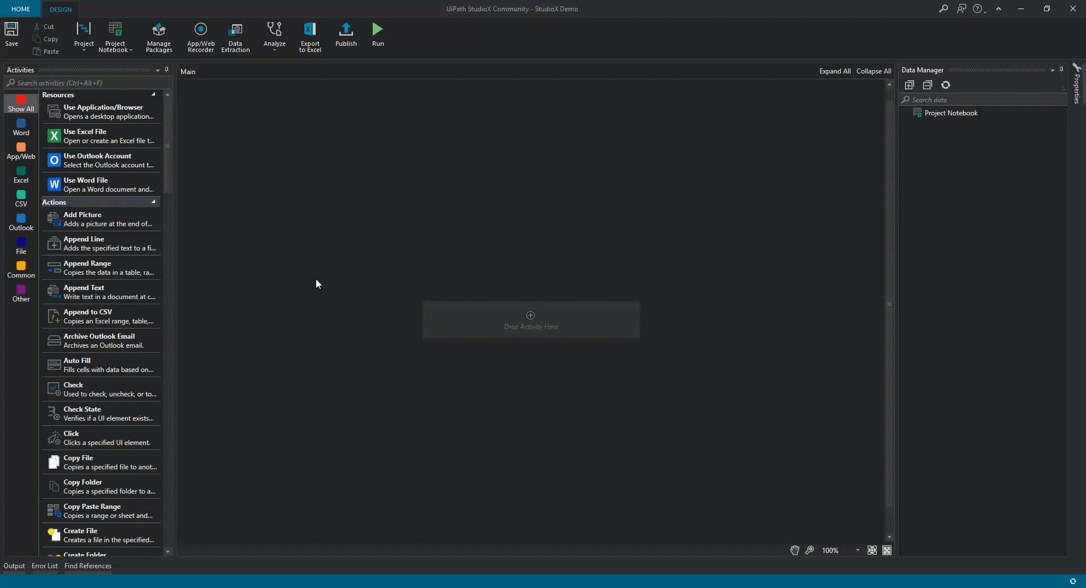The width and height of the screenshot is (1086, 588).
Task: Select Copy Folder activity
Action: 101,487
